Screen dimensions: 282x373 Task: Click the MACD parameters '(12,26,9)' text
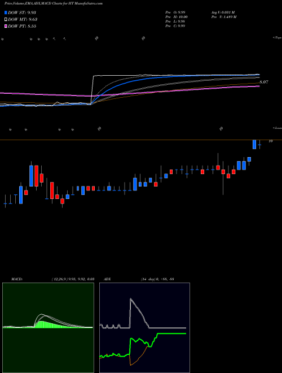73,279
